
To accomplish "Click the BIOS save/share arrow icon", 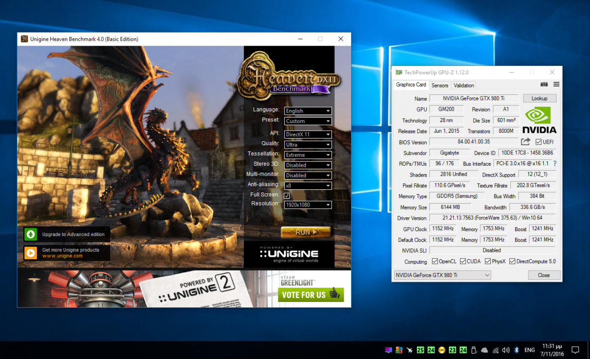I will coord(526,142).
